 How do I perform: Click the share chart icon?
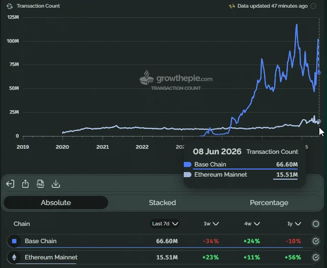[25, 184]
